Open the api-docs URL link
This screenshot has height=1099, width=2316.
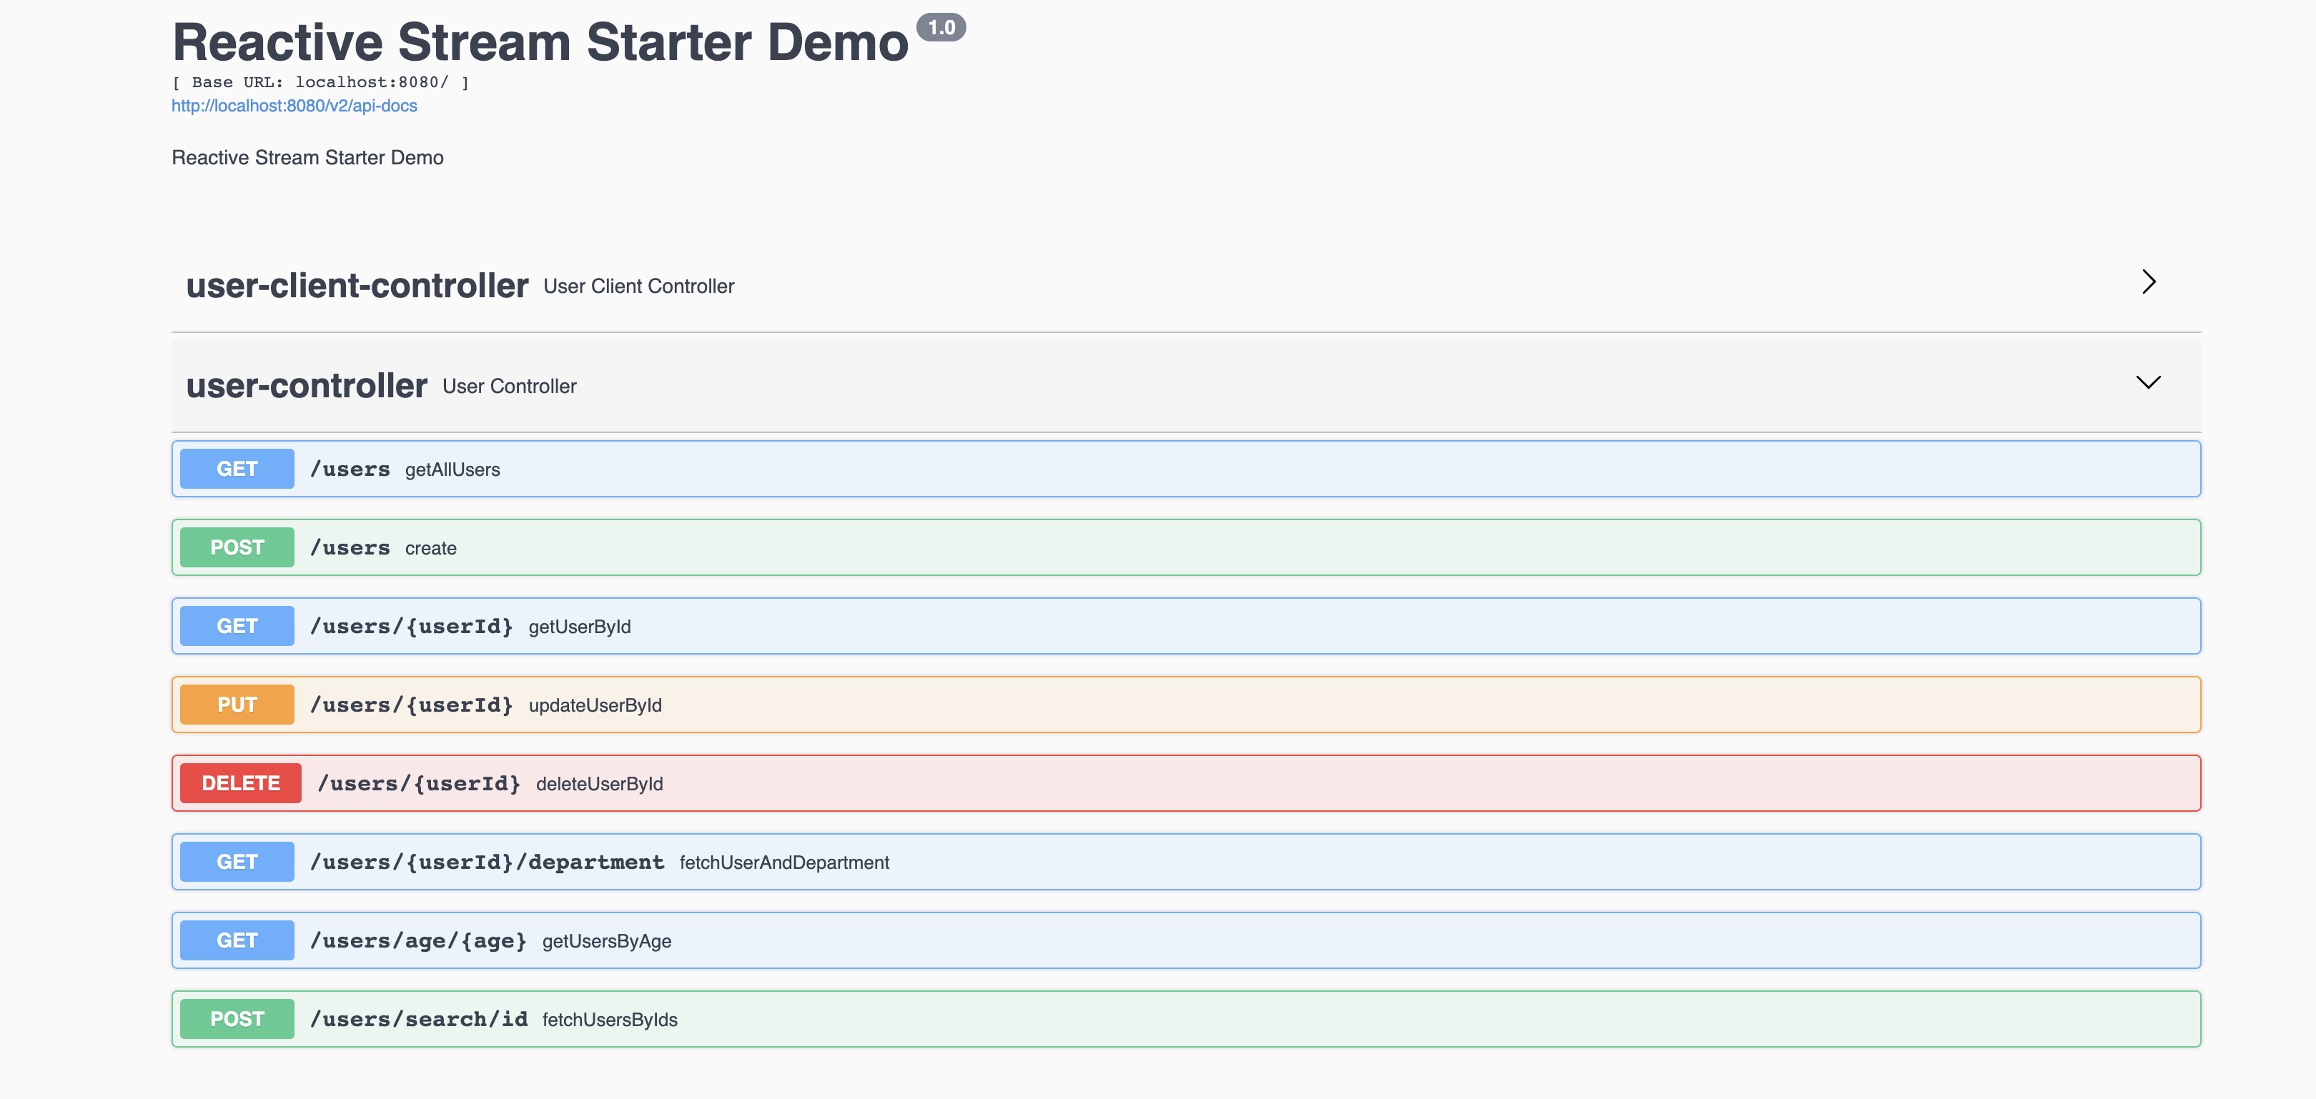coord(294,106)
